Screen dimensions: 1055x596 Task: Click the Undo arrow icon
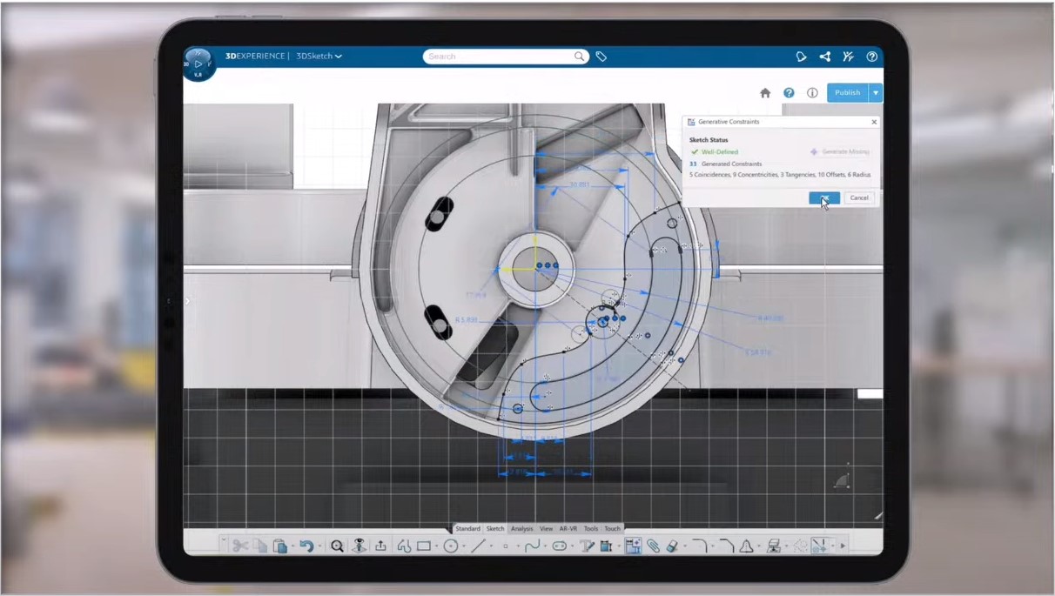click(306, 546)
